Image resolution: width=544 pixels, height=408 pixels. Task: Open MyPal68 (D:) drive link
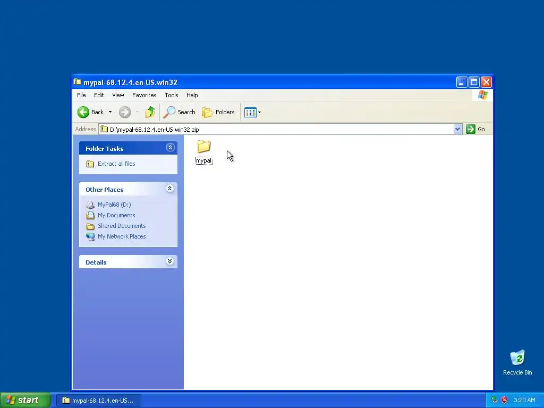point(114,205)
